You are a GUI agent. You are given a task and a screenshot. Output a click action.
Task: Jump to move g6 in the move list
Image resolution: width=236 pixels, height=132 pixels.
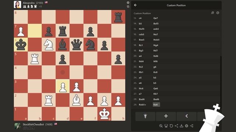click(155, 67)
